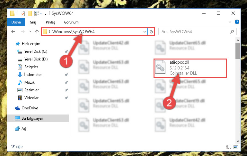Go up one folder level arrow
This screenshot has height=156, width=247.
pyautogui.click(x=37, y=32)
